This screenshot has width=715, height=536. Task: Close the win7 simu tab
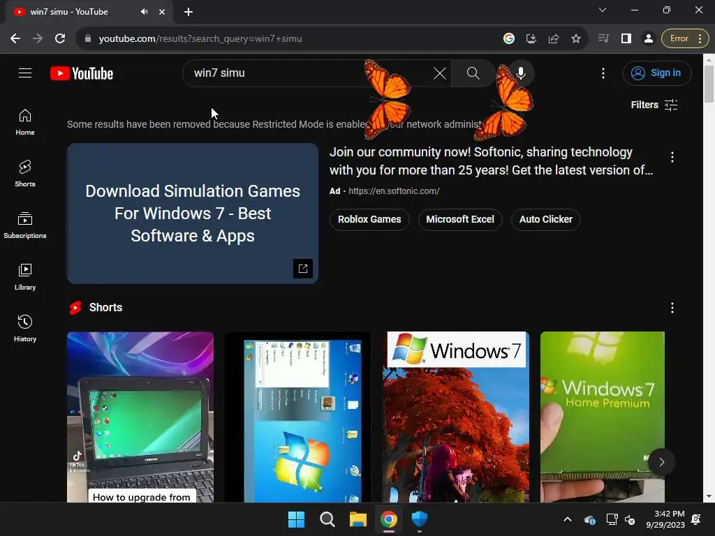162,12
